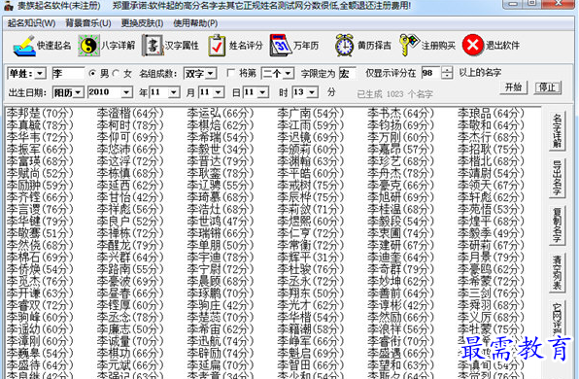The height and width of the screenshot is (379, 579).
Task: Click the 导出名字 side button
Action: [x=557, y=178]
